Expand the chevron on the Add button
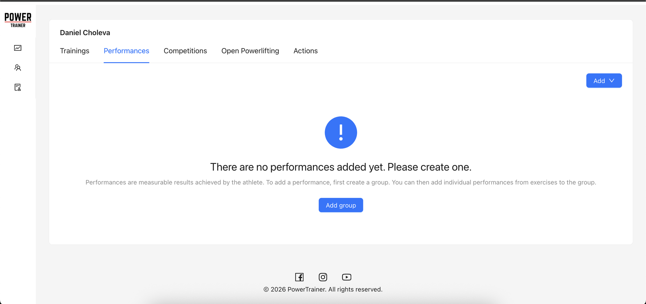Image resolution: width=646 pixels, height=304 pixels. coord(611,81)
